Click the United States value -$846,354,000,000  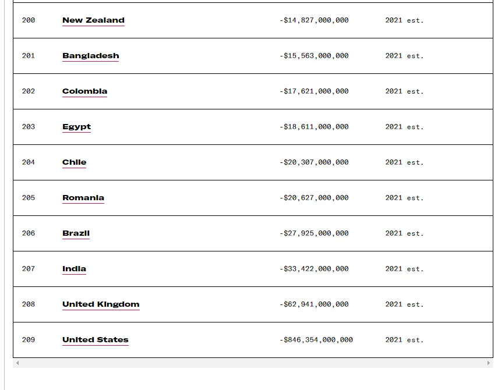[316, 340]
